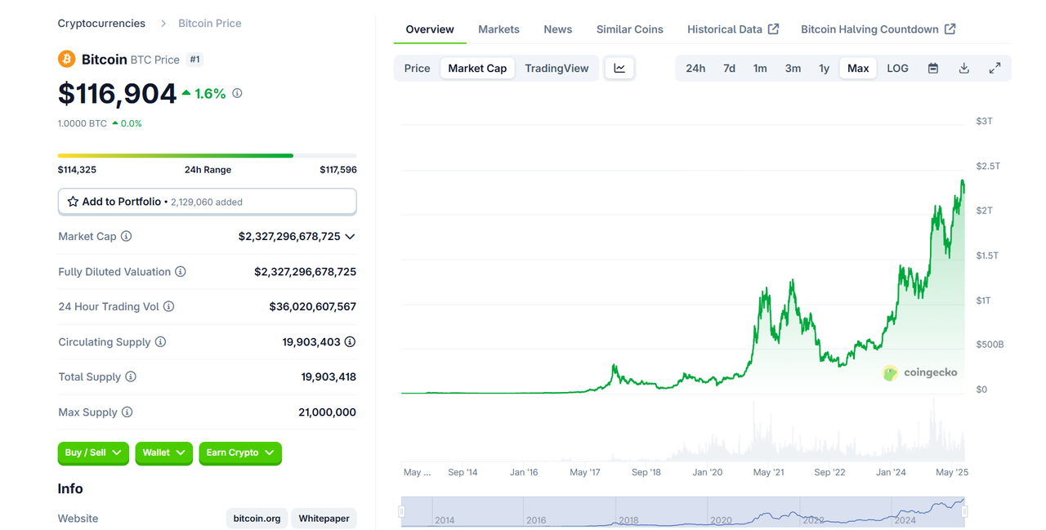Image resolution: width=1046 pixels, height=530 pixels.
Task: Switch to the Markets tab
Action: pos(498,29)
